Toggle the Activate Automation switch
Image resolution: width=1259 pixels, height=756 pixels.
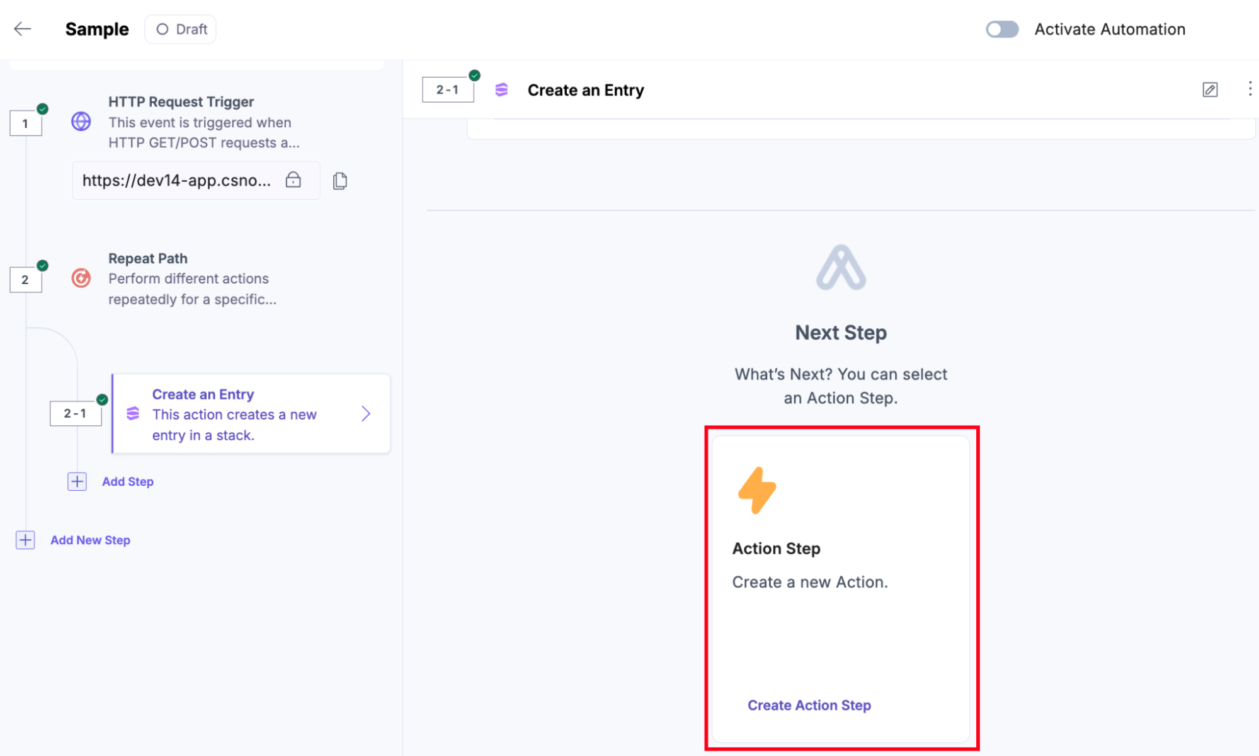point(1002,30)
